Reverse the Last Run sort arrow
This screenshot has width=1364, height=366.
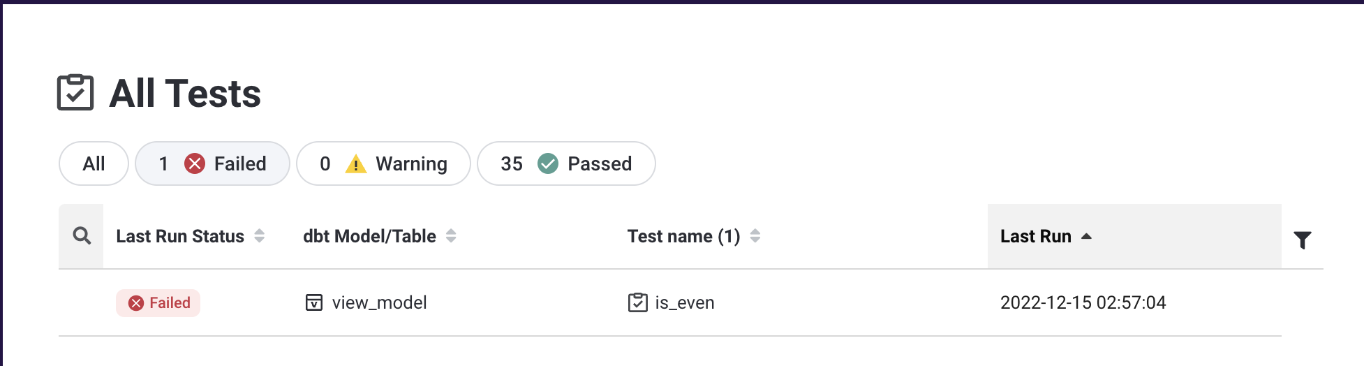point(1086,236)
